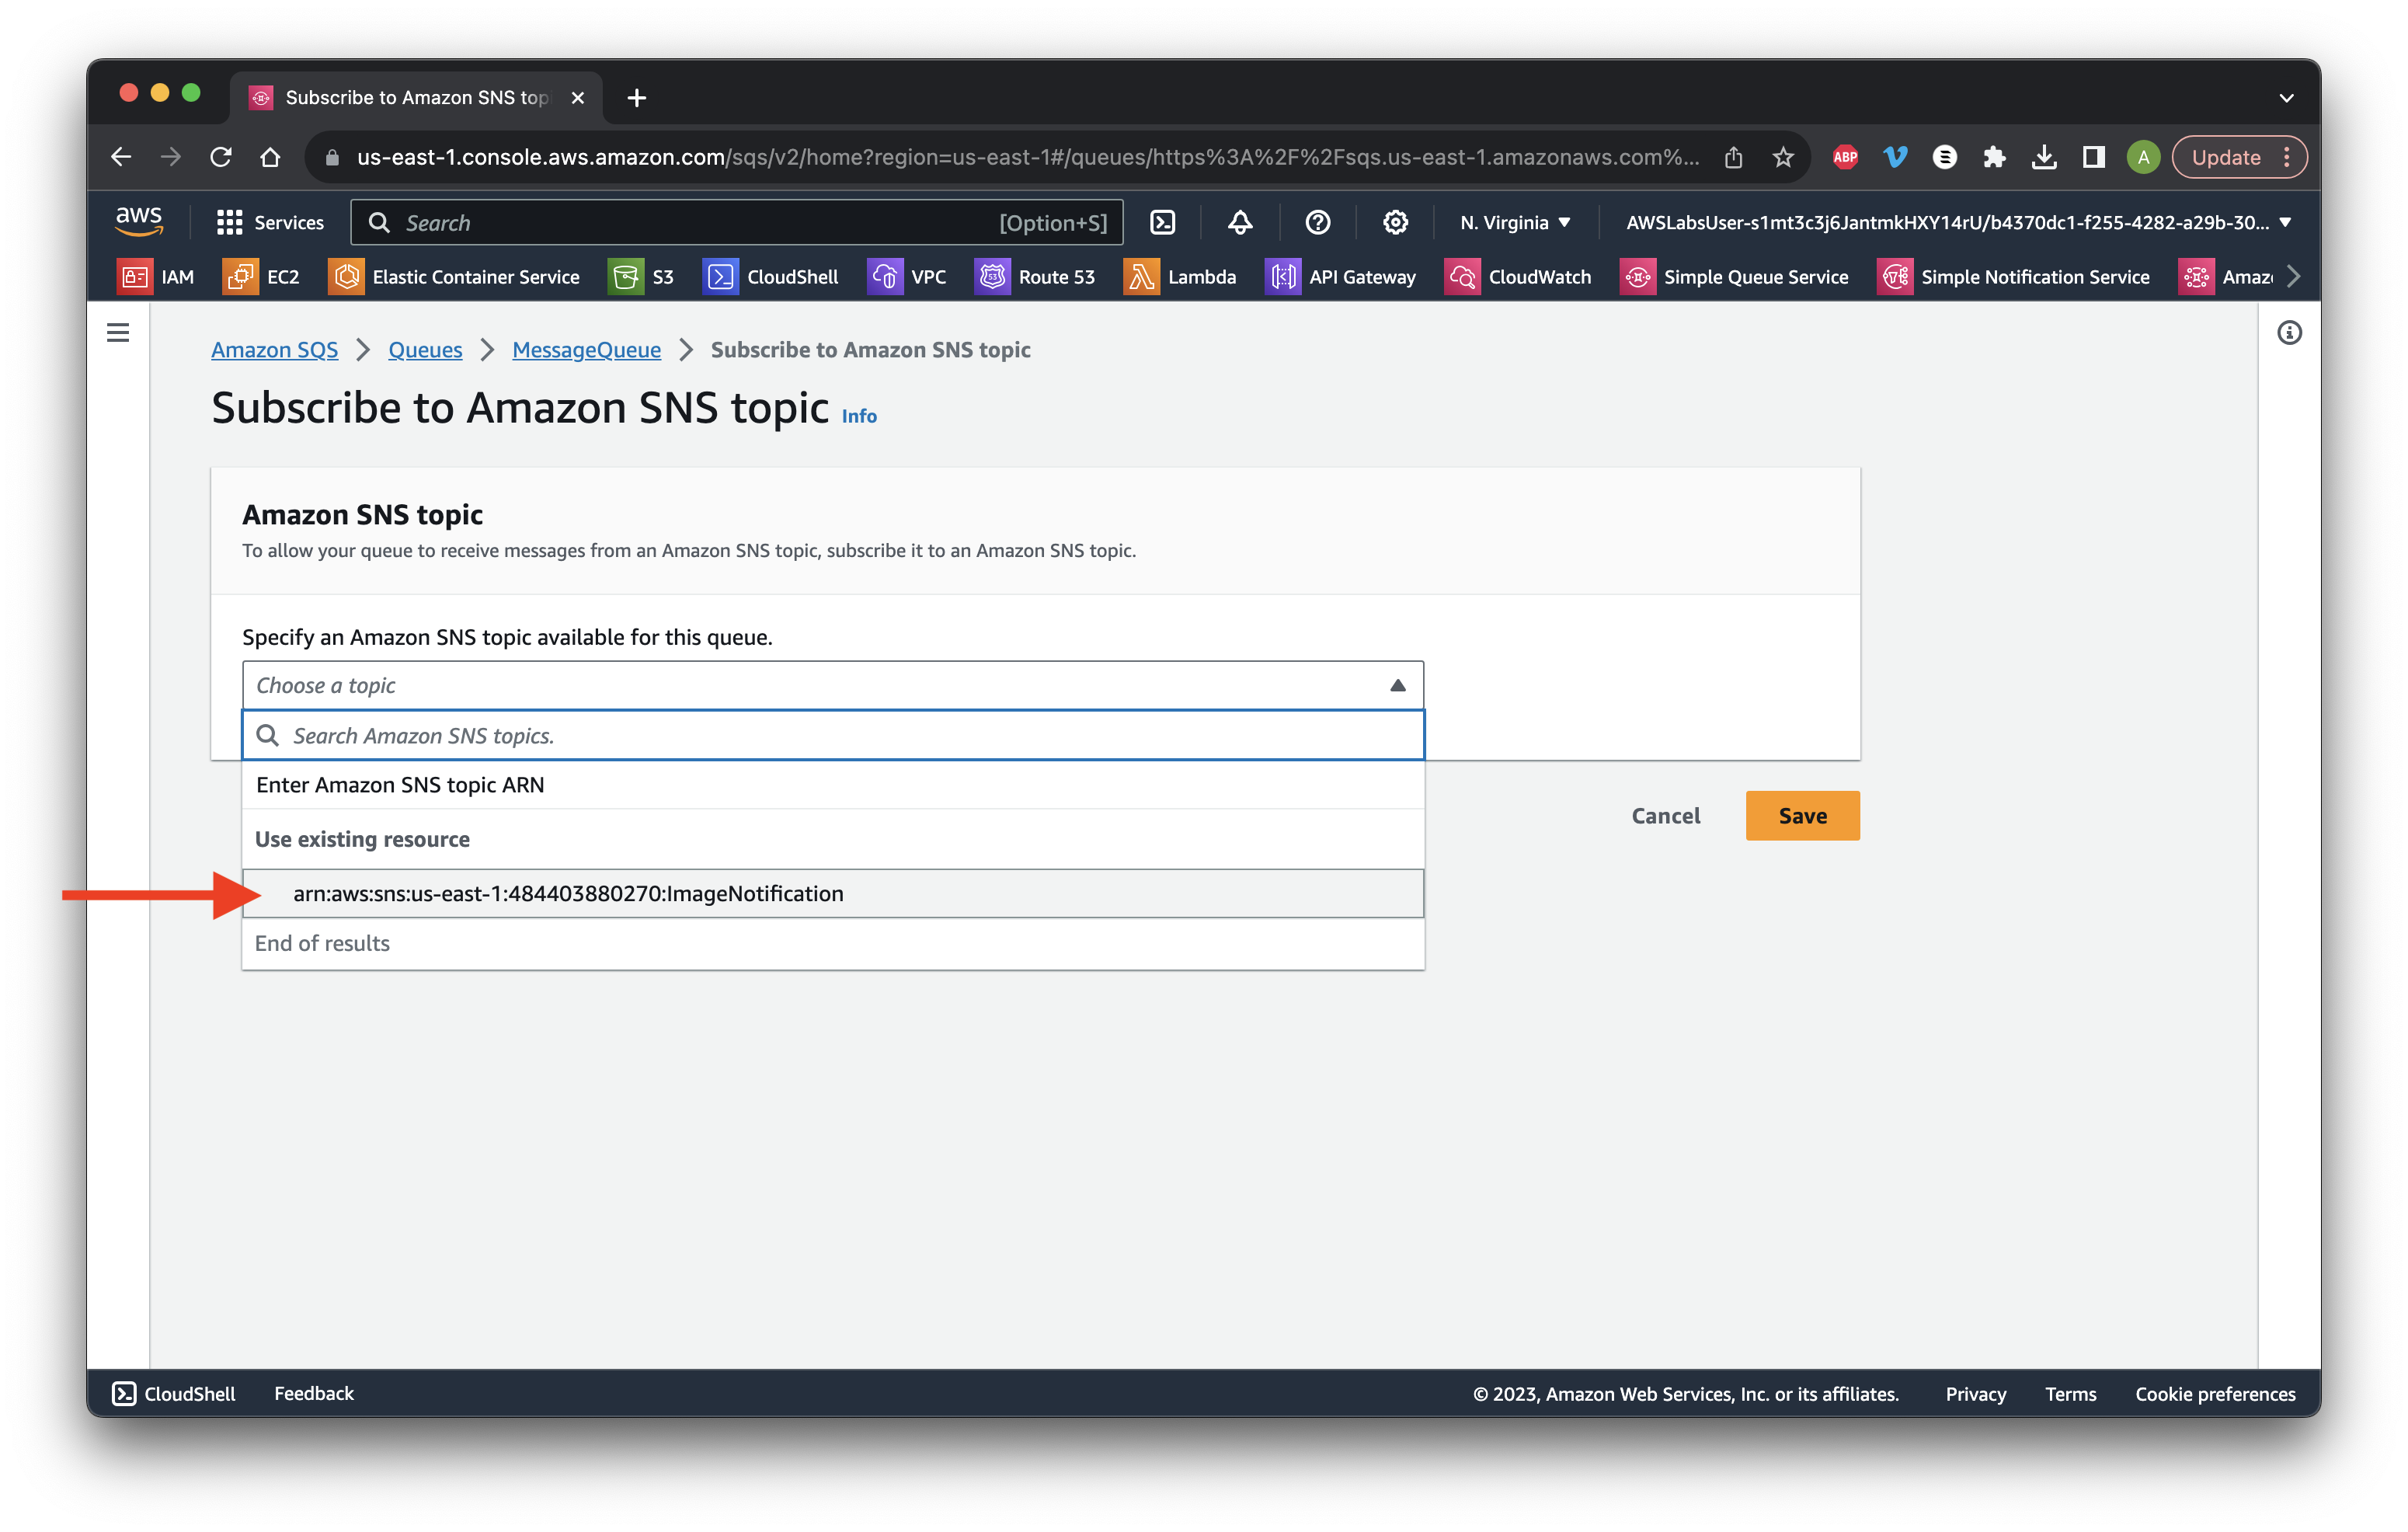
Task: Open CloudShell favorites shortcut
Action: 770,277
